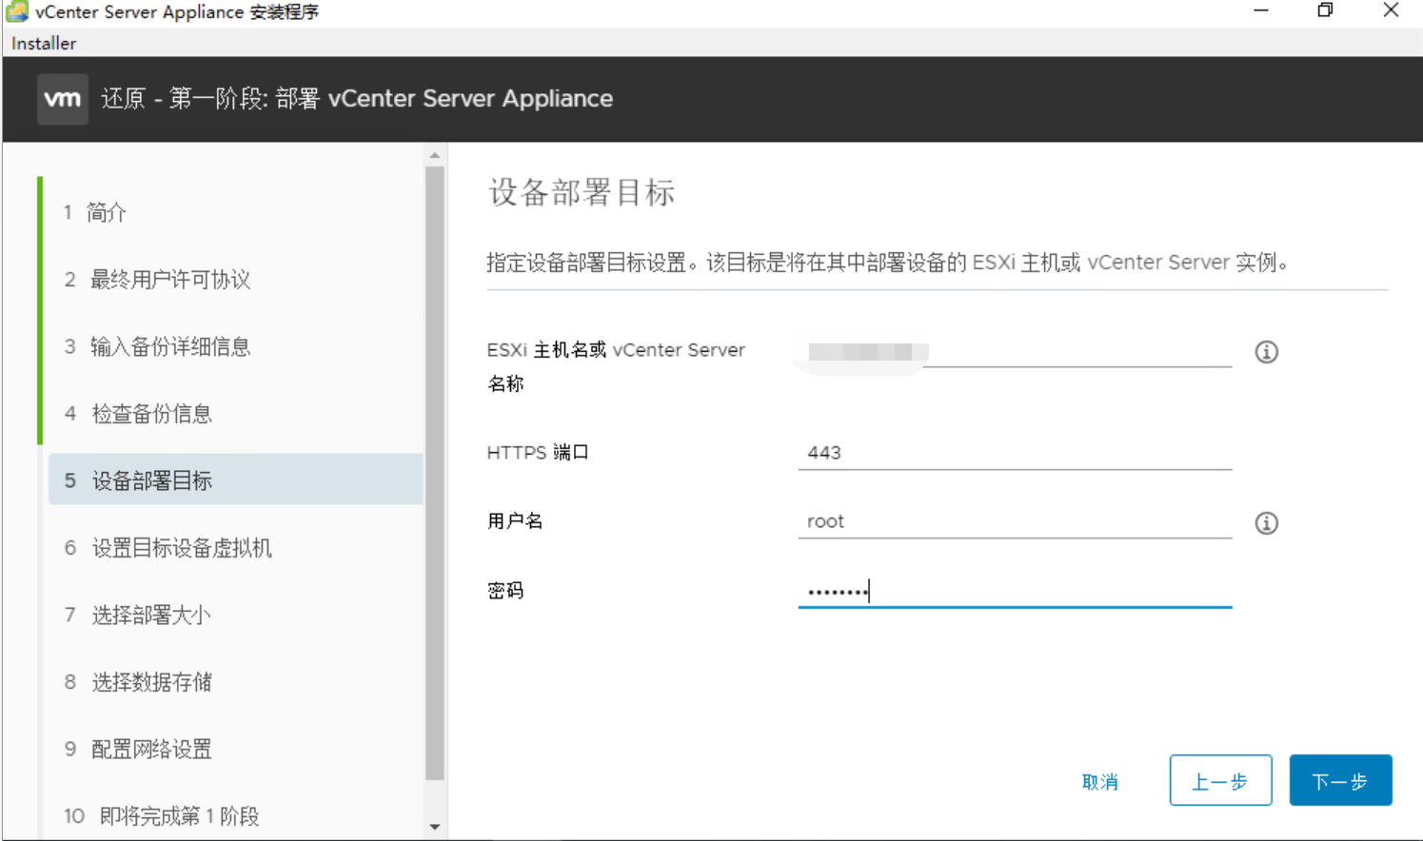Click the scrollbar up arrow in the sidebar

pos(435,153)
